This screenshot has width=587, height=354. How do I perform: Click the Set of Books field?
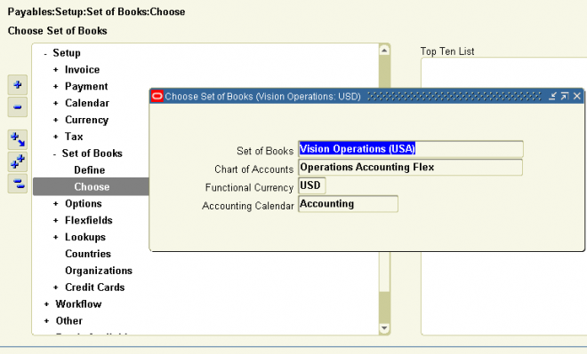click(x=411, y=149)
